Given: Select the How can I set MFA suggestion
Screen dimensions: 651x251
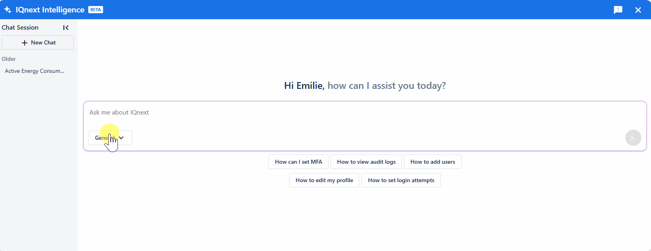Looking at the screenshot, I should tap(298, 162).
